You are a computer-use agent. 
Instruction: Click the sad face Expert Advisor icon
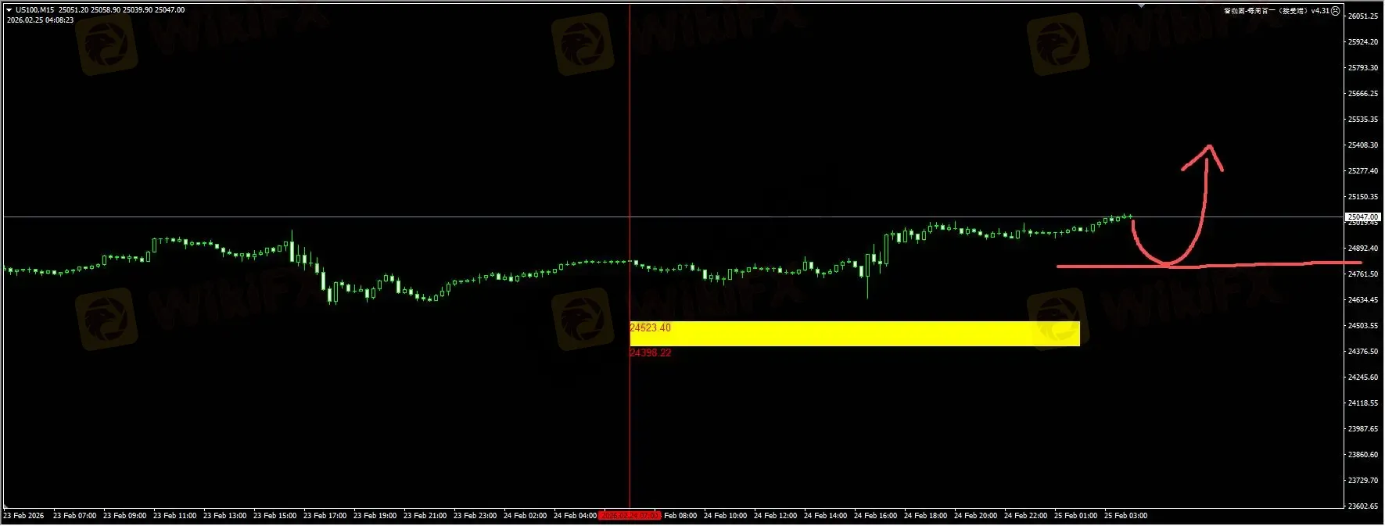click(1335, 10)
